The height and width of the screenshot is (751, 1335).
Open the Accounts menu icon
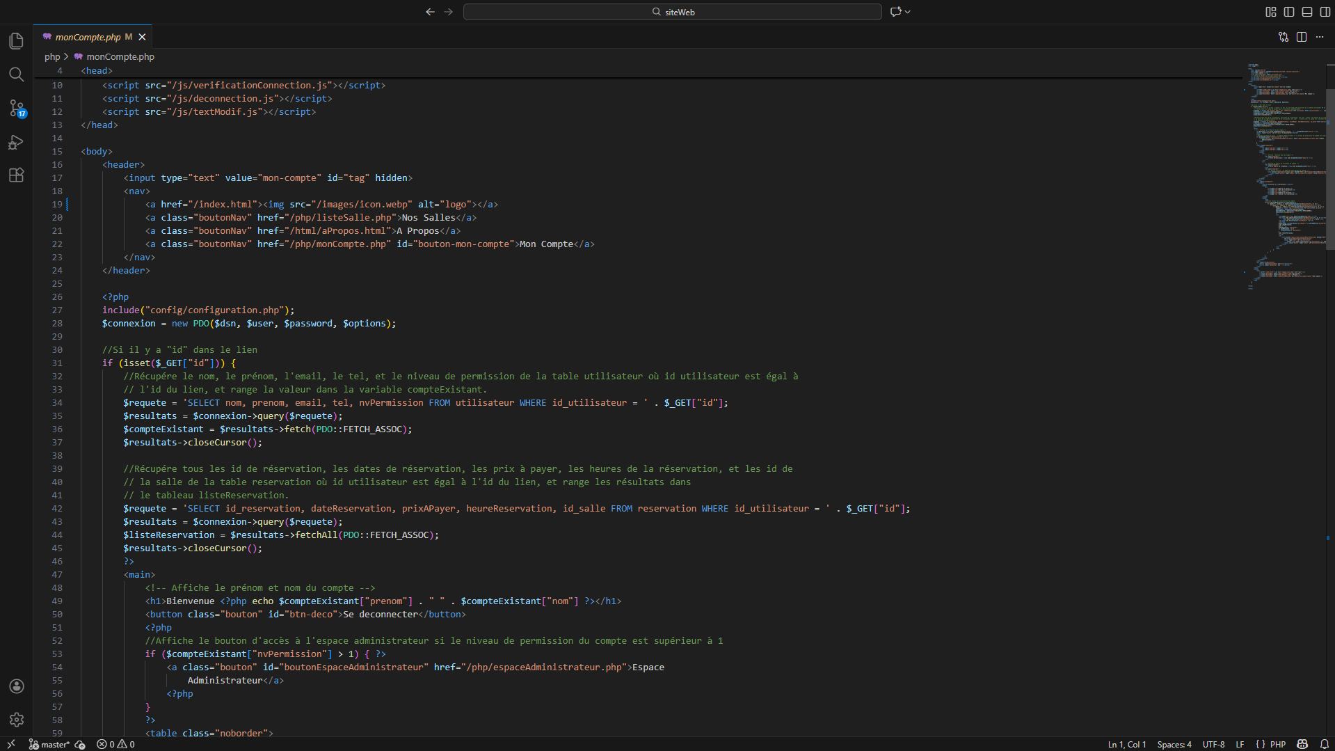point(17,686)
